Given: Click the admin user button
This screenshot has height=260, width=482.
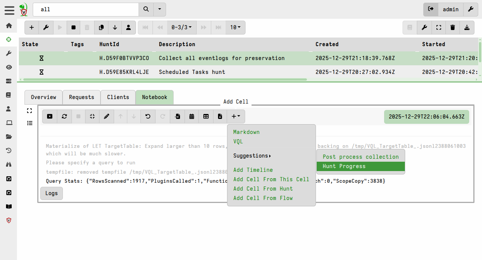Looking at the screenshot, I should (x=450, y=9).
